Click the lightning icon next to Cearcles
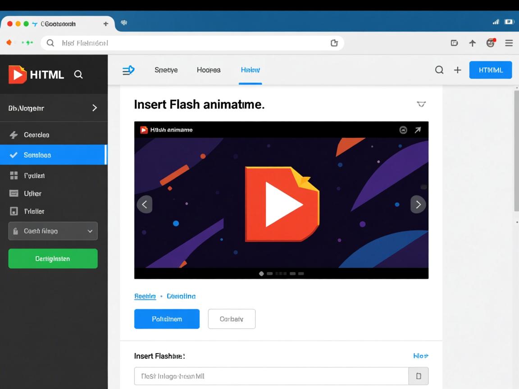This screenshot has height=389, width=519. 14,135
